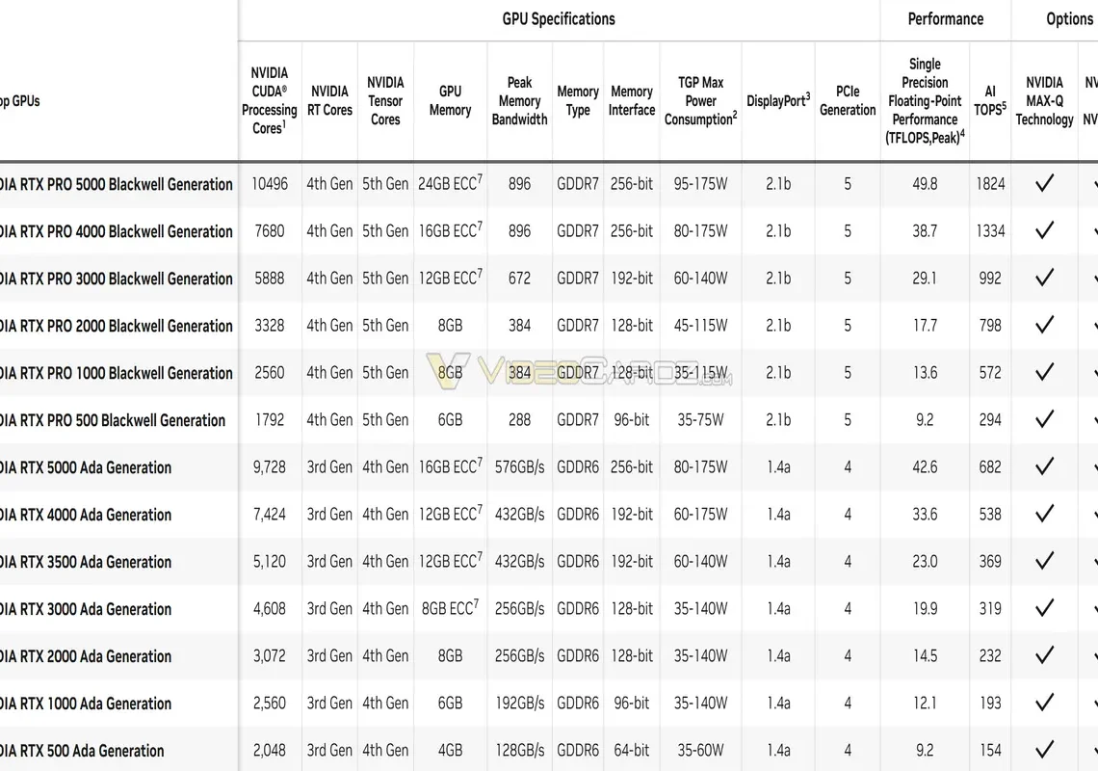Select the RTX 1000 Ada Generation row name
The width and height of the screenshot is (1098, 771).
pos(86,704)
